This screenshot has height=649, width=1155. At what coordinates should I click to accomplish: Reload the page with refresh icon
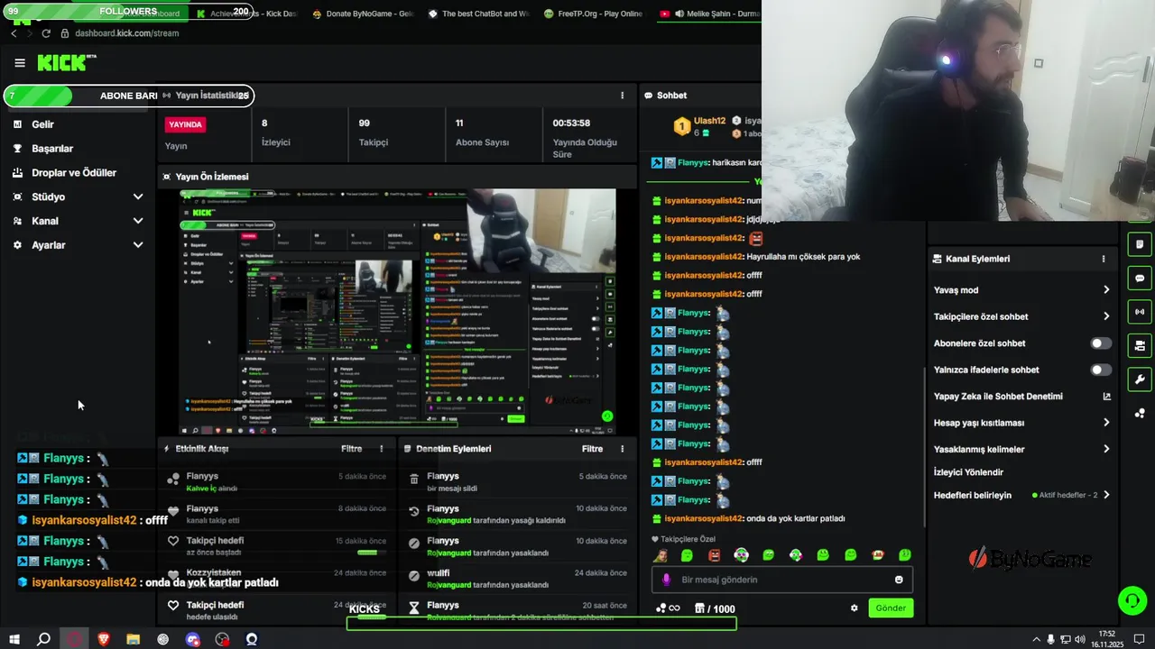(46, 33)
